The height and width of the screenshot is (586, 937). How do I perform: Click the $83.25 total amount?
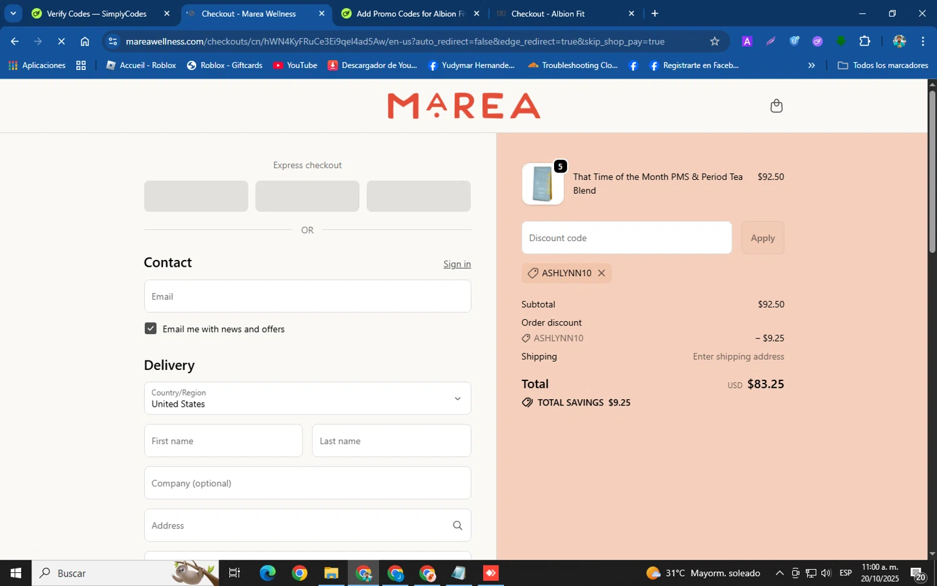(x=765, y=384)
